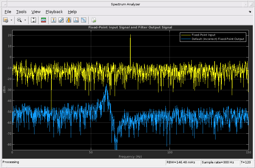Toggle Default (Incorrect) Fixed-Point Output legend entry
The image size is (255, 168).
[218, 39]
